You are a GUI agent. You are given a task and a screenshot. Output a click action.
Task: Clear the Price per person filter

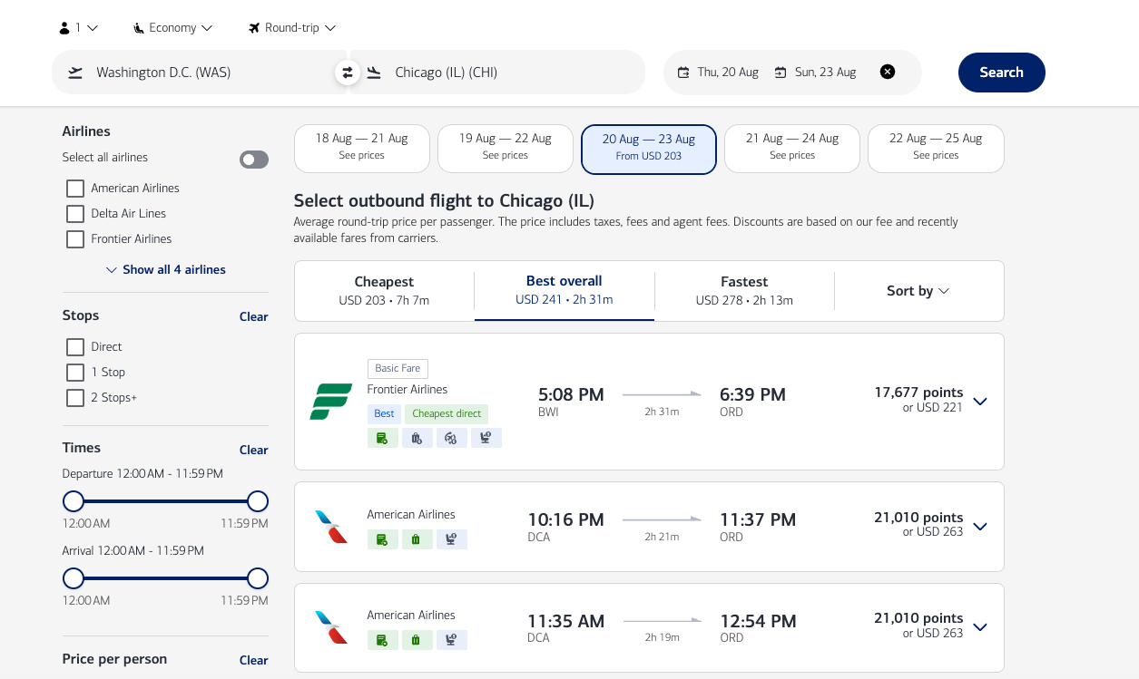coord(254,660)
